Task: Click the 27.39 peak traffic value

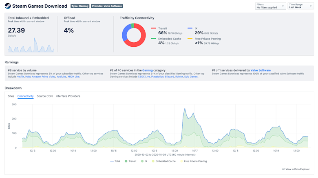Action: coord(16,30)
